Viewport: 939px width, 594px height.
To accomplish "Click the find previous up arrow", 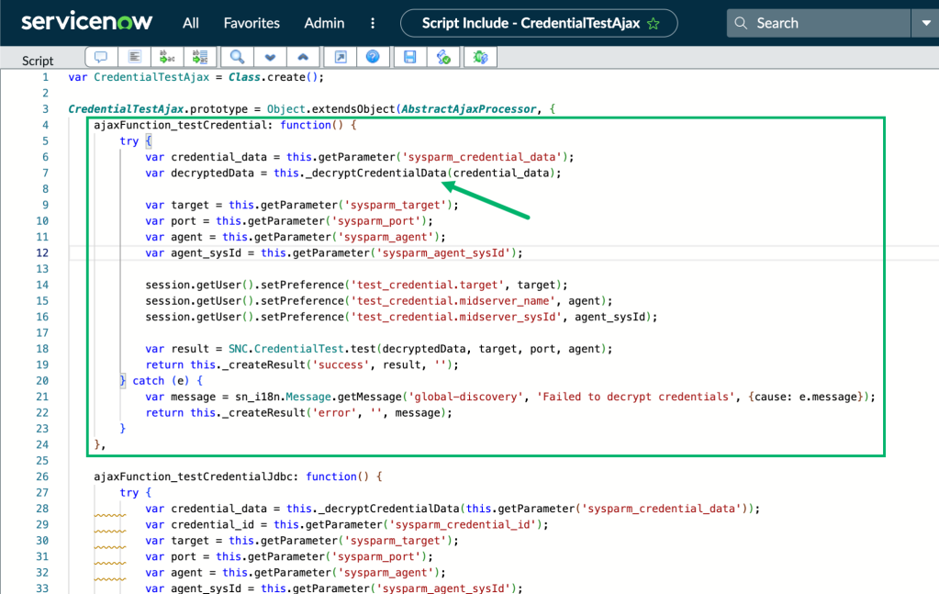I will point(303,57).
